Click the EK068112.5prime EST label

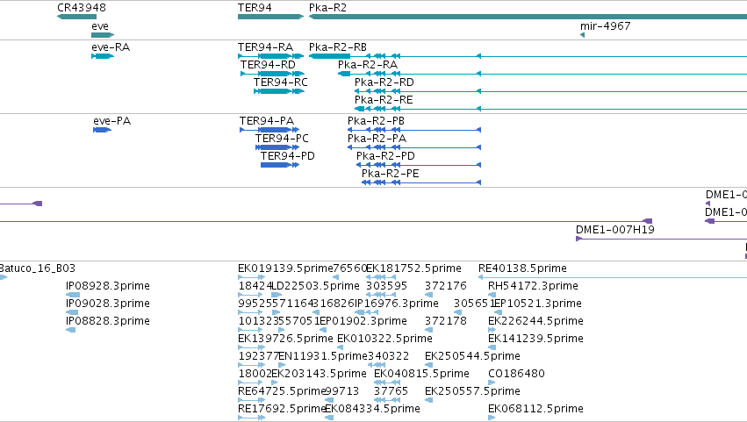pyautogui.click(x=535, y=409)
